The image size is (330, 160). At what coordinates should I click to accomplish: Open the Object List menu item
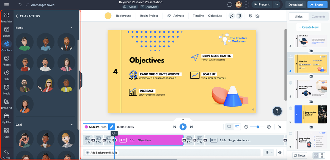tap(215, 16)
